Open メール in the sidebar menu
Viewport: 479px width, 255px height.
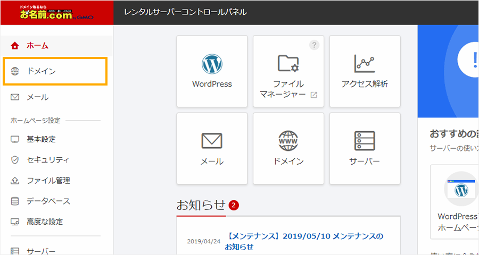coord(56,97)
